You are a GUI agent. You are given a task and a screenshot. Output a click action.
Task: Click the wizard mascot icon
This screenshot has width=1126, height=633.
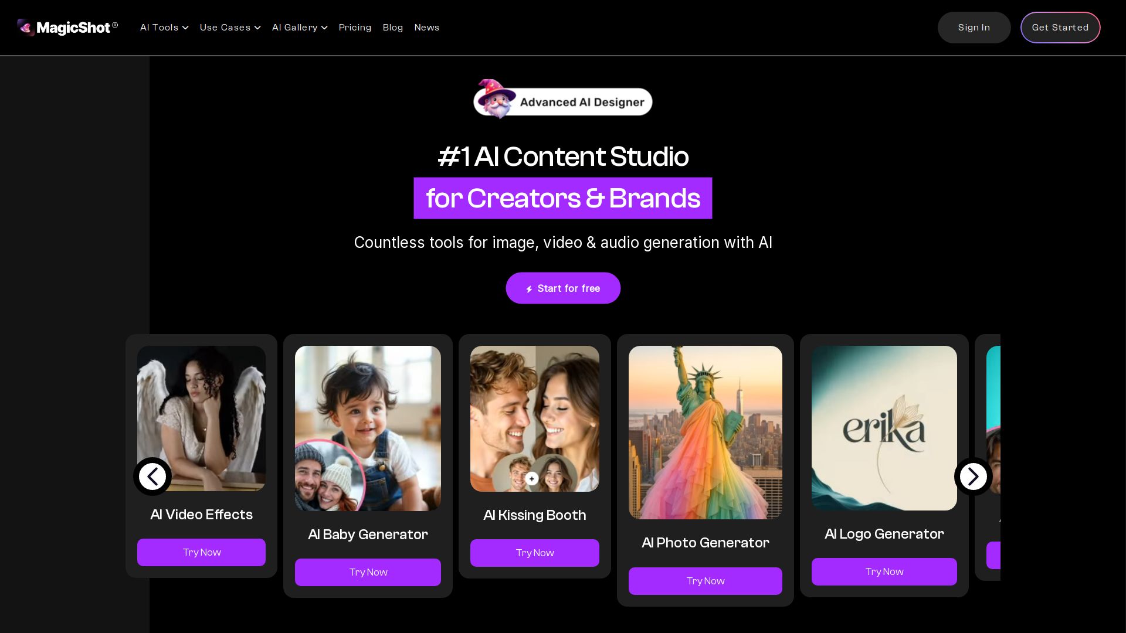click(497, 99)
